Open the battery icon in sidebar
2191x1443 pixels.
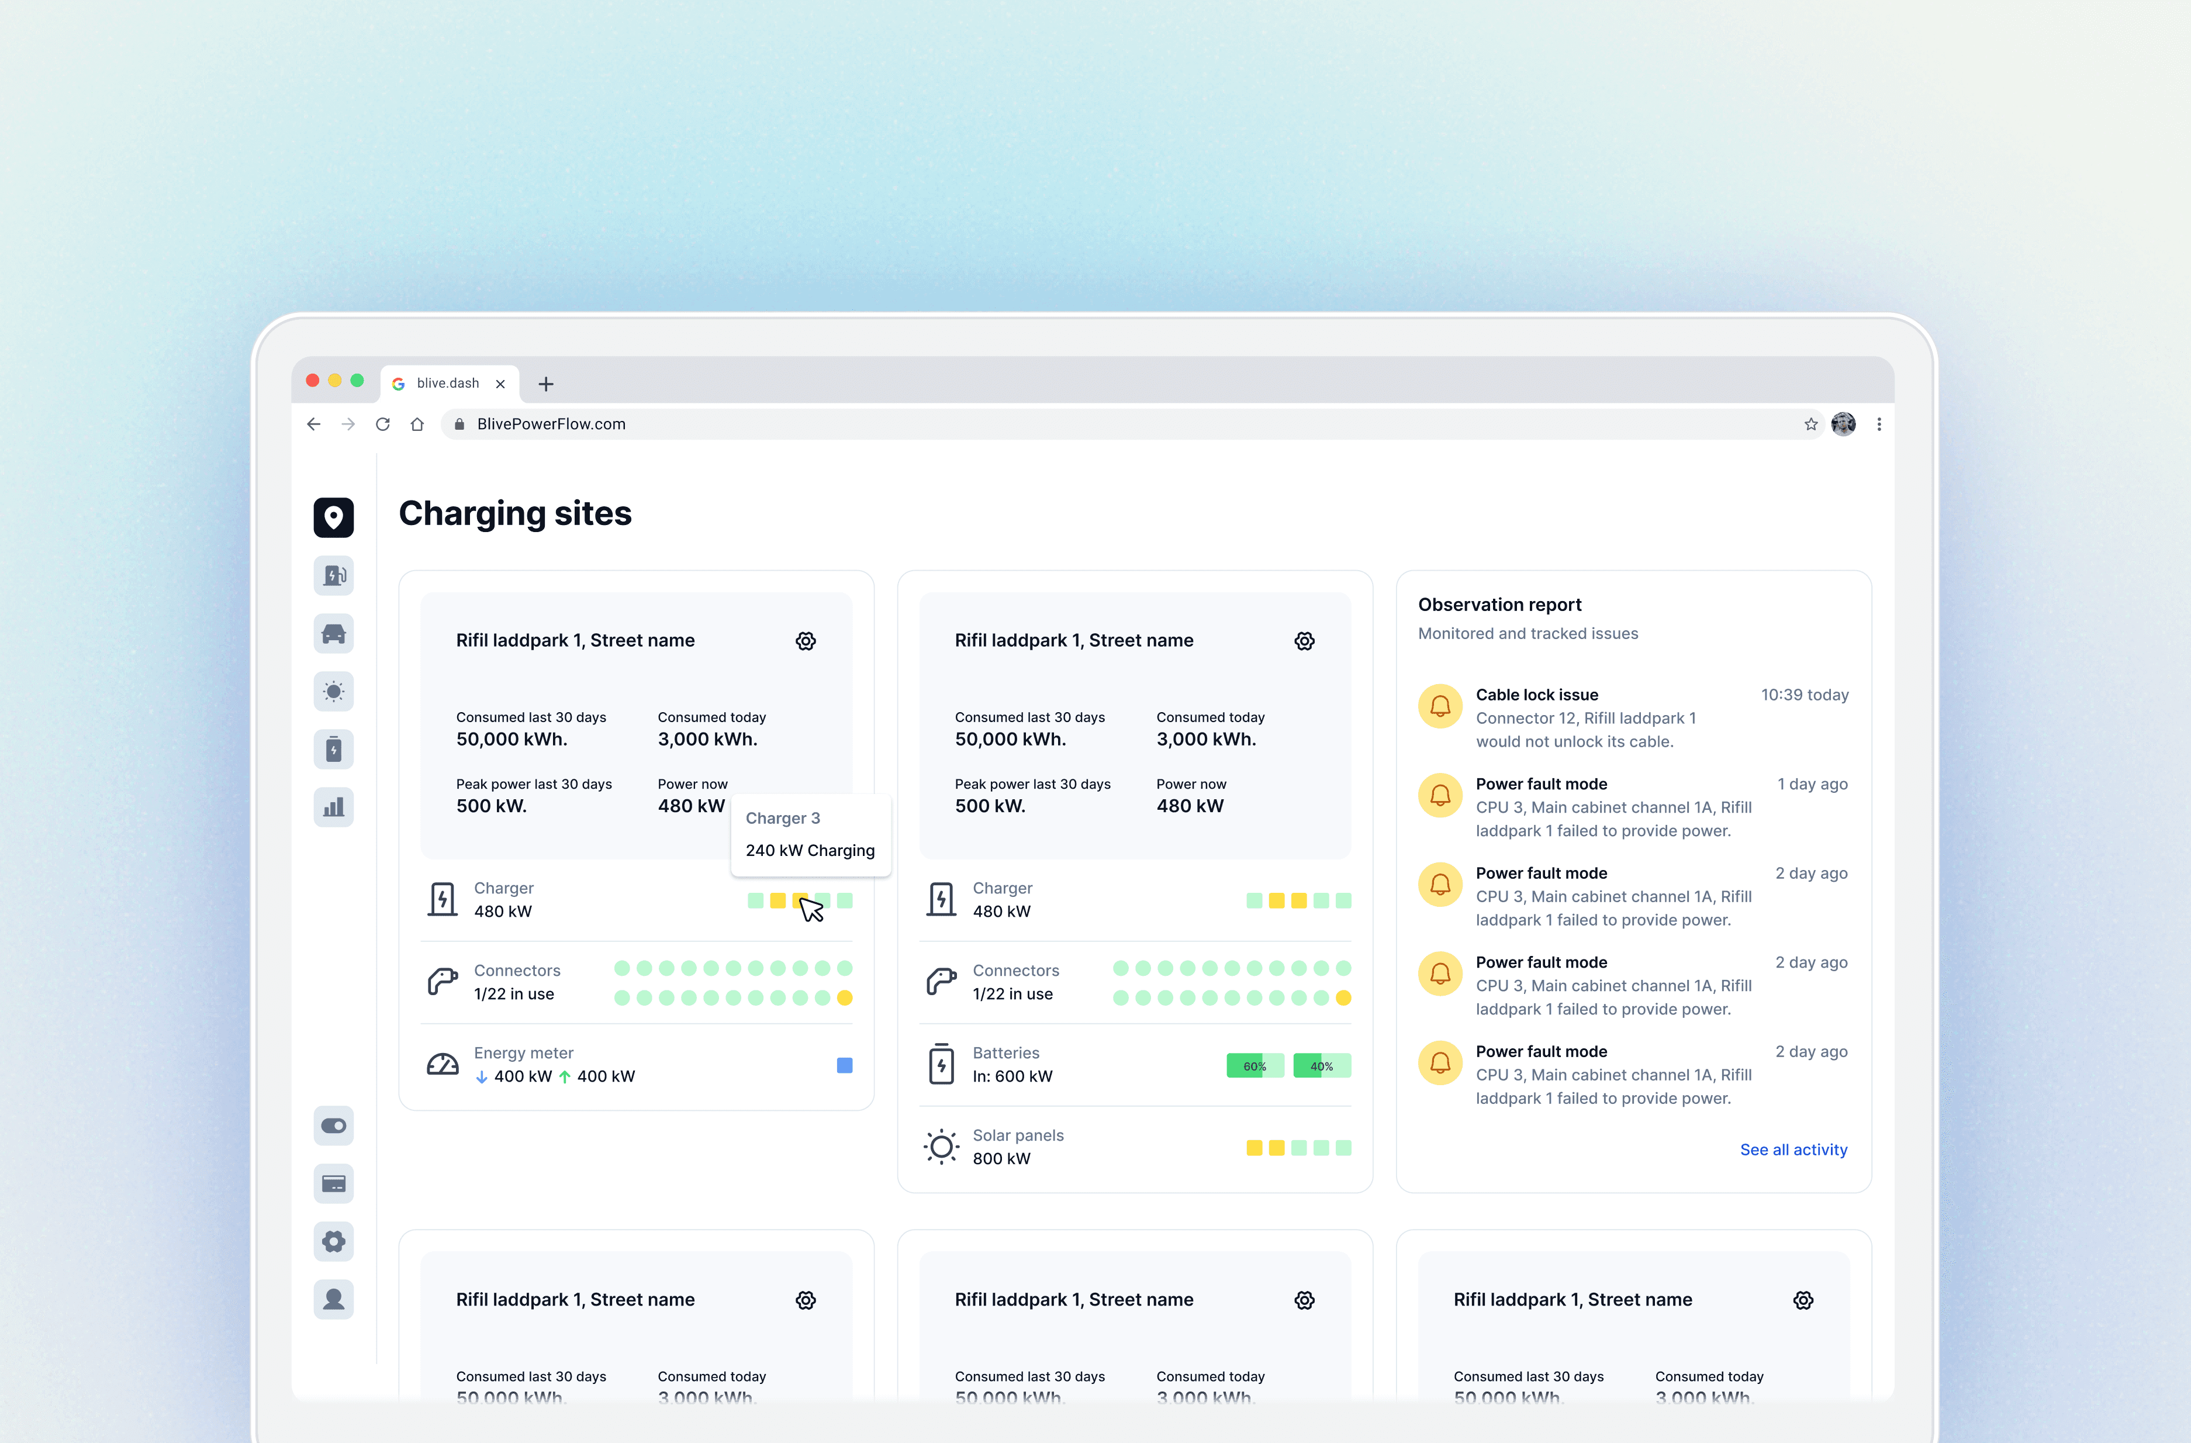click(333, 750)
